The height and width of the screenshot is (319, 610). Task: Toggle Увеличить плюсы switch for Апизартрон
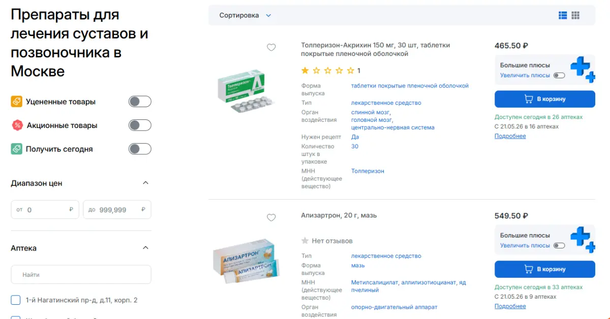(x=559, y=245)
